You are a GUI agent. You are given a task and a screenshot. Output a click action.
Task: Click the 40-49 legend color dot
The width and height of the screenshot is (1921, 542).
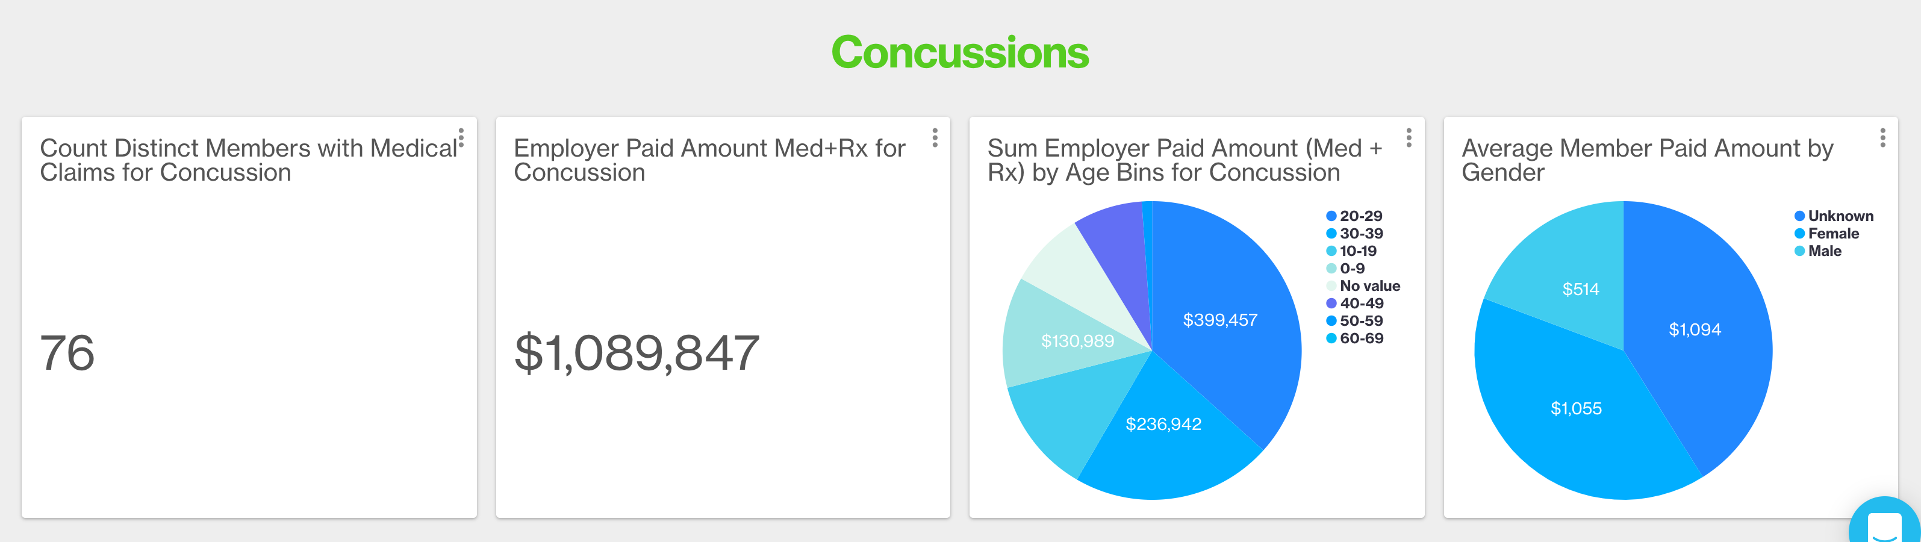1331,304
